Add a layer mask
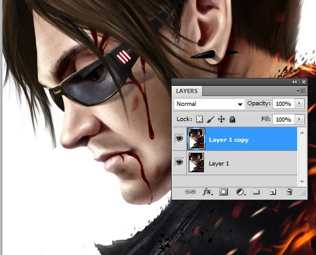The height and width of the screenshot is (255, 316). [x=223, y=192]
